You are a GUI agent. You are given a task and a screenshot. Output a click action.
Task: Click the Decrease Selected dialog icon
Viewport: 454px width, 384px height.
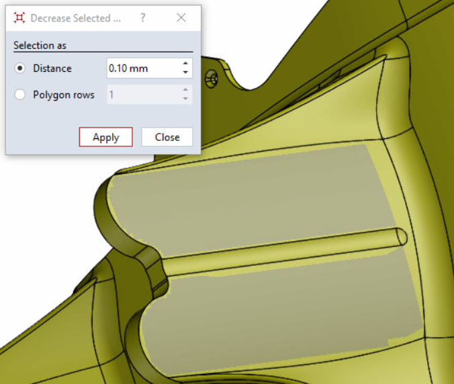[x=19, y=18]
